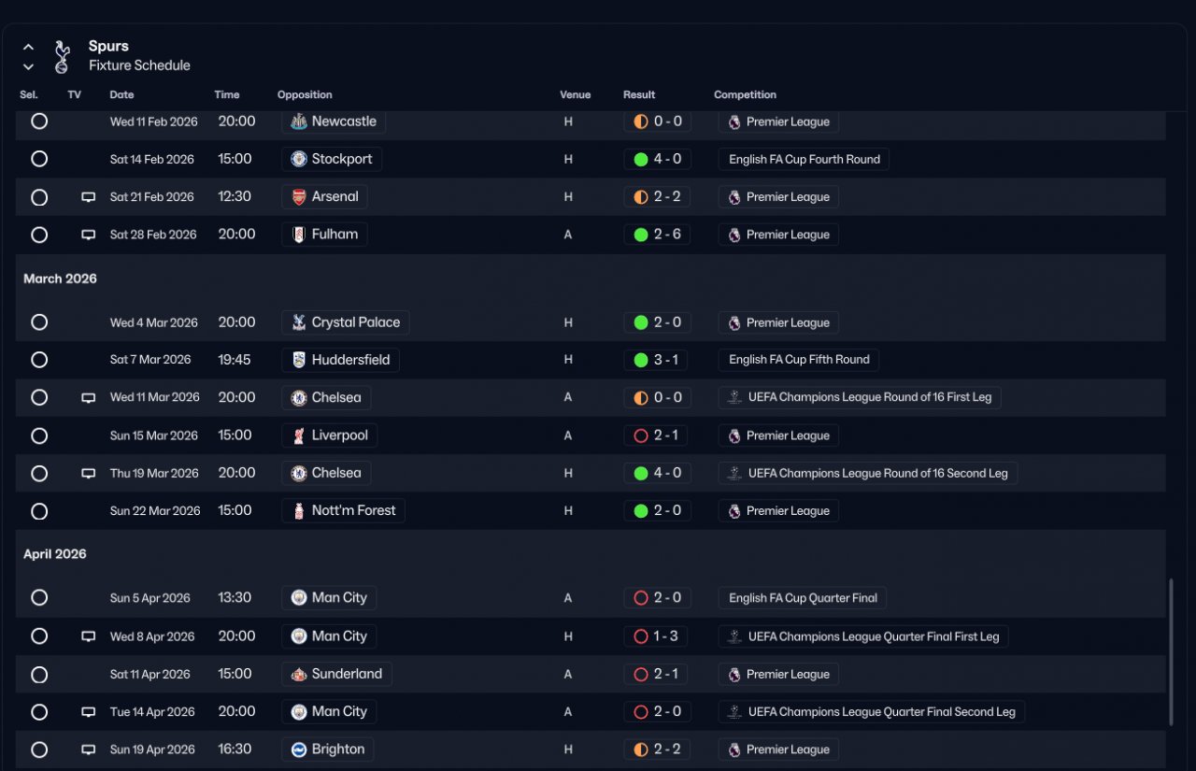Click the up chevron beside the Spurs crest

click(x=28, y=47)
